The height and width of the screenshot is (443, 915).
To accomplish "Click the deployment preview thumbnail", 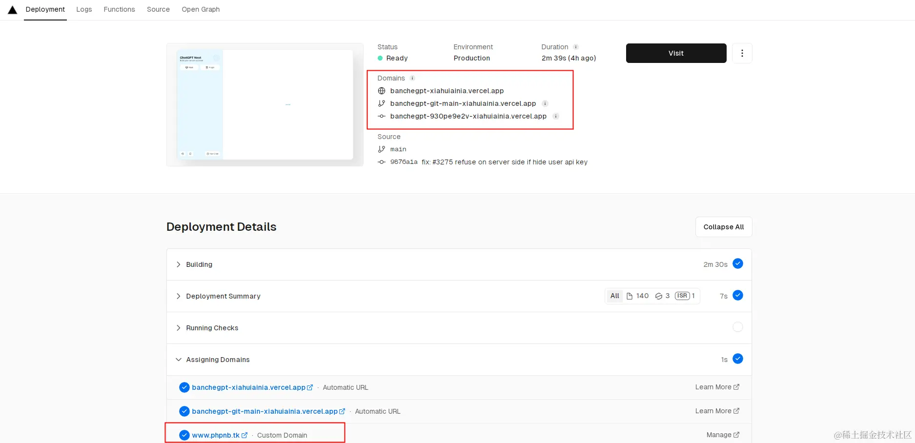I will click(265, 104).
